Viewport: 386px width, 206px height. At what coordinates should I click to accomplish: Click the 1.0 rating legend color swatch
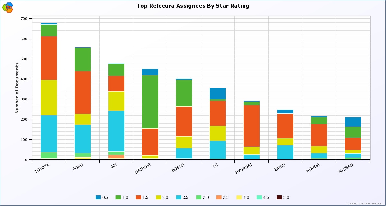point(118,197)
